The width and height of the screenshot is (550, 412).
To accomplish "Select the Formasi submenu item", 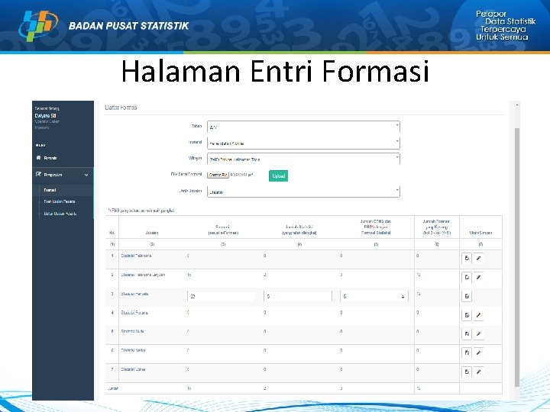I will tap(50, 190).
